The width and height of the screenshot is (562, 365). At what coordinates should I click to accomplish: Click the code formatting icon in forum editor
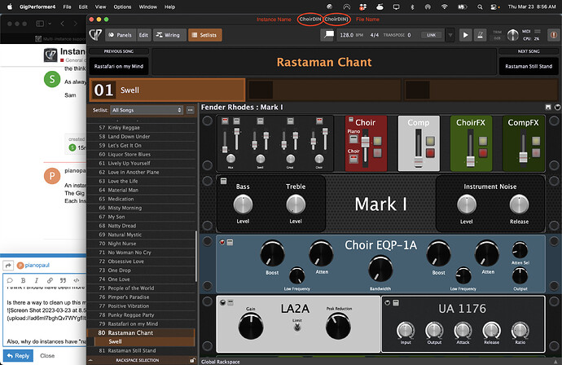(x=77, y=280)
